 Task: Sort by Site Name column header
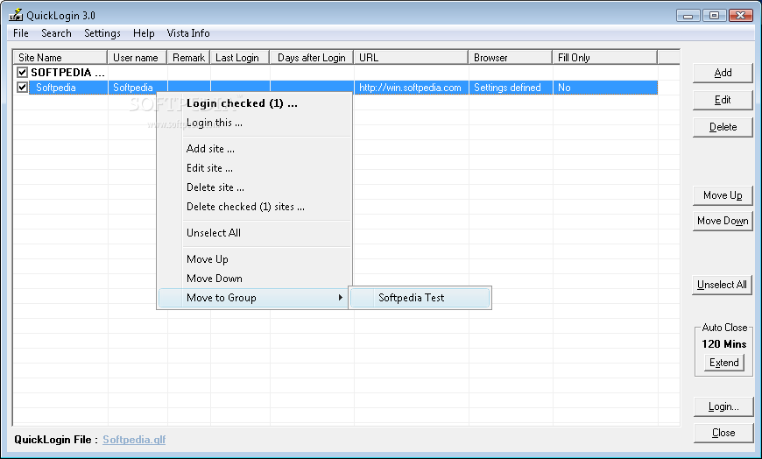[x=60, y=58]
